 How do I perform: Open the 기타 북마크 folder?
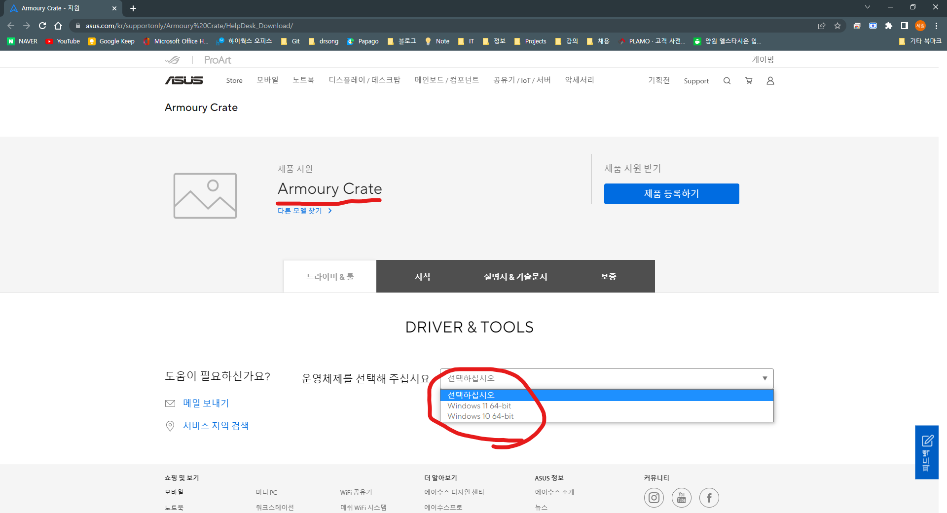pos(920,41)
